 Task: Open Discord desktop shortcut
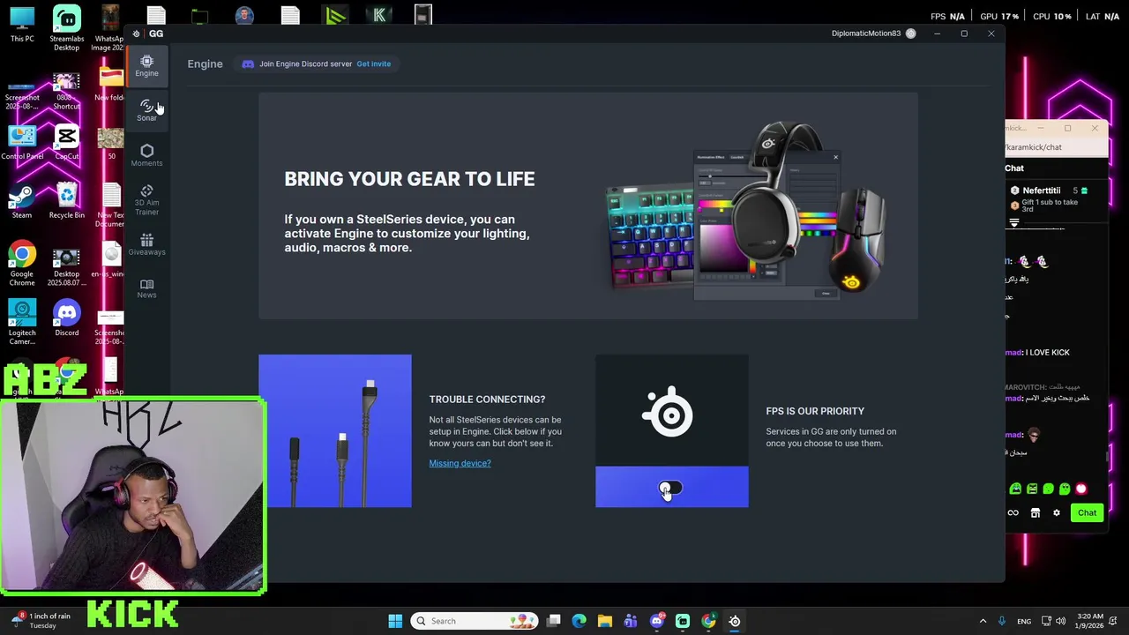pyautogui.click(x=66, y=318)
